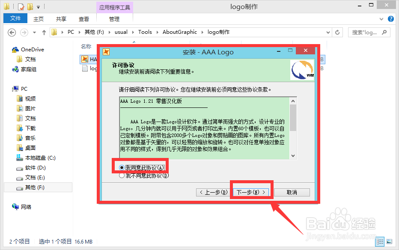The height and width of the screenshot is (250, 399).
Task: Expand the ribbon chevron next to help
Action: tap(381, 19)
